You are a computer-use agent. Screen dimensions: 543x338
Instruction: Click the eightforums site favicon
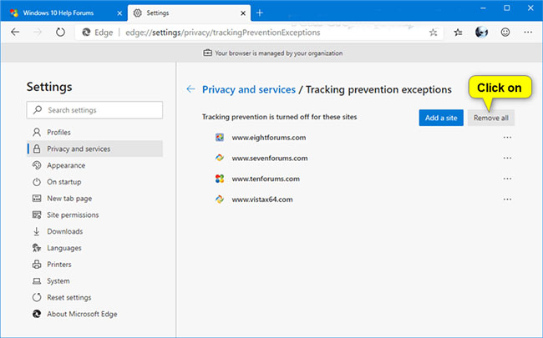(220, 138)
